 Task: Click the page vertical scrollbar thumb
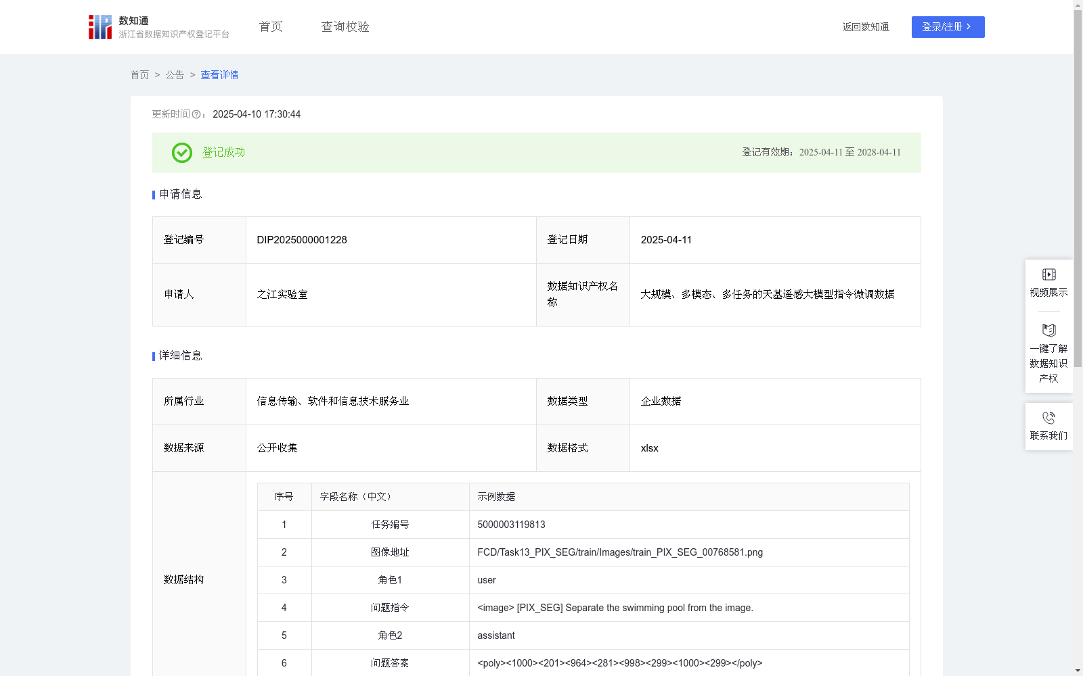pyautogui.click(x=1078, y=189)
